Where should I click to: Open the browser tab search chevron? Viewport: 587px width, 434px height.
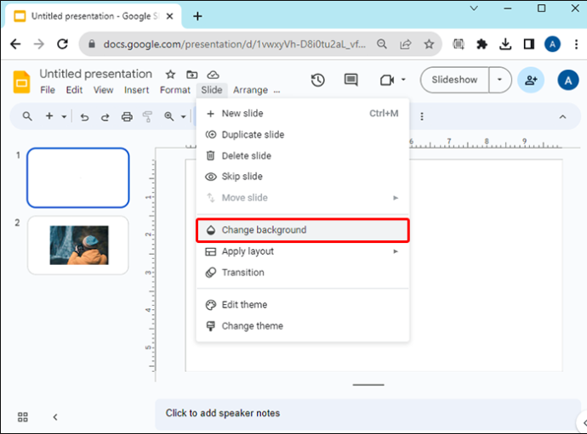474,8
